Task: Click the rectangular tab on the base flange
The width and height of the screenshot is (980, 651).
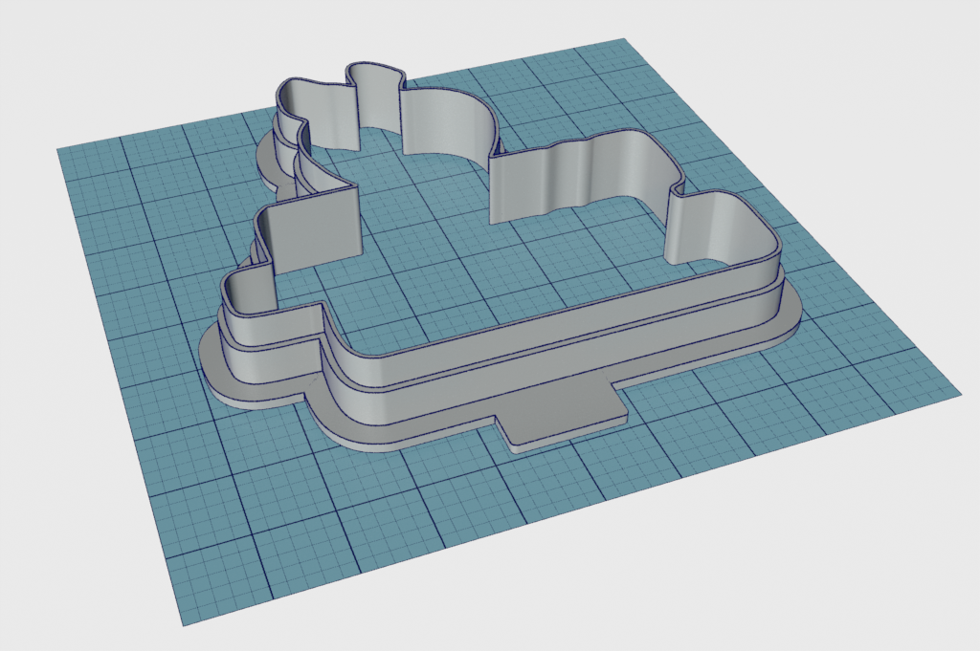Action: [x=565, y=424]
